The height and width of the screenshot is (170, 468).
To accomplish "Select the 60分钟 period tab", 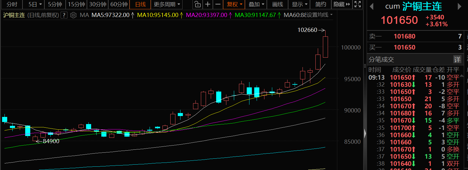I will [119, 4].
